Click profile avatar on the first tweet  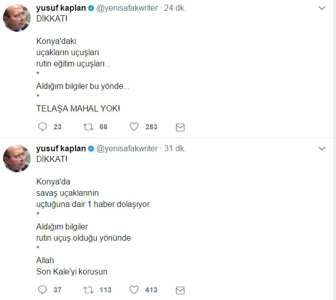click(17, 18)
